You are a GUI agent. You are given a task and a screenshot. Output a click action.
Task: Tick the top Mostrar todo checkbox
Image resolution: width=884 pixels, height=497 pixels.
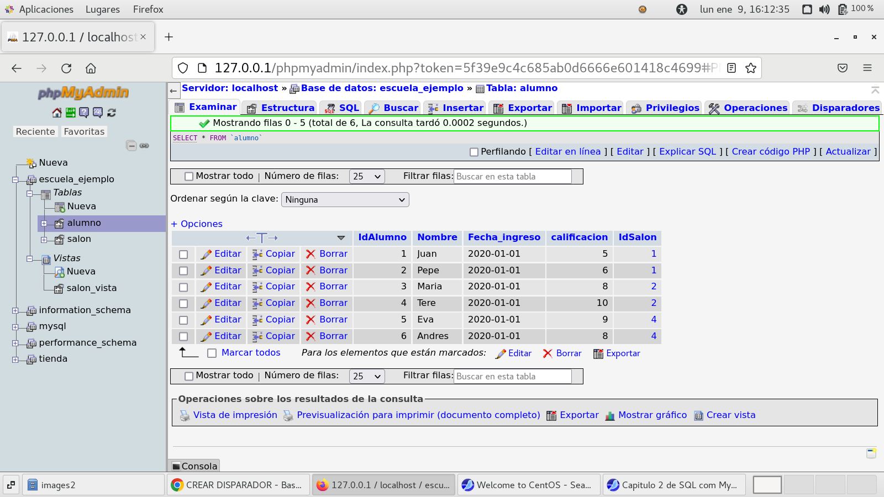click(x=189, y=177)
